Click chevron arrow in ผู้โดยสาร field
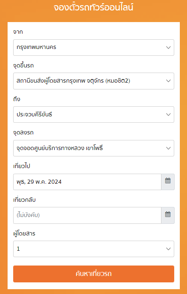Viewport: 187px width, 294px height. (168, 249)
